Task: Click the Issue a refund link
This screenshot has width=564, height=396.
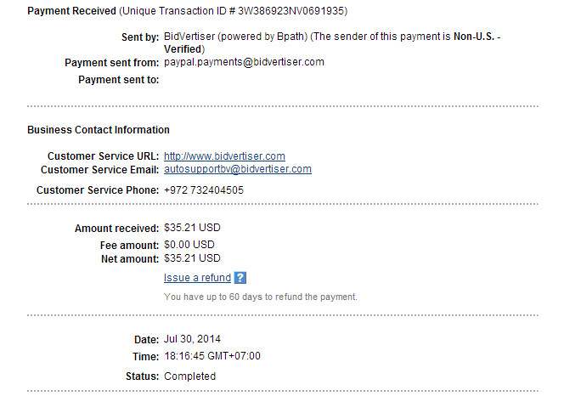Action: (197, 278)
